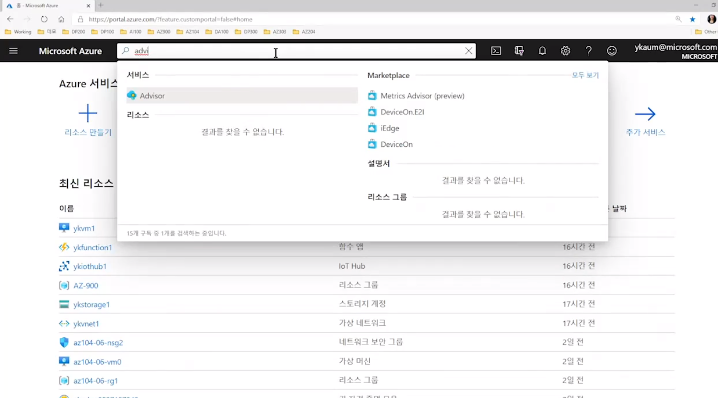Open the feedback smiley icon
718x398 pixels.
[612, 51]
